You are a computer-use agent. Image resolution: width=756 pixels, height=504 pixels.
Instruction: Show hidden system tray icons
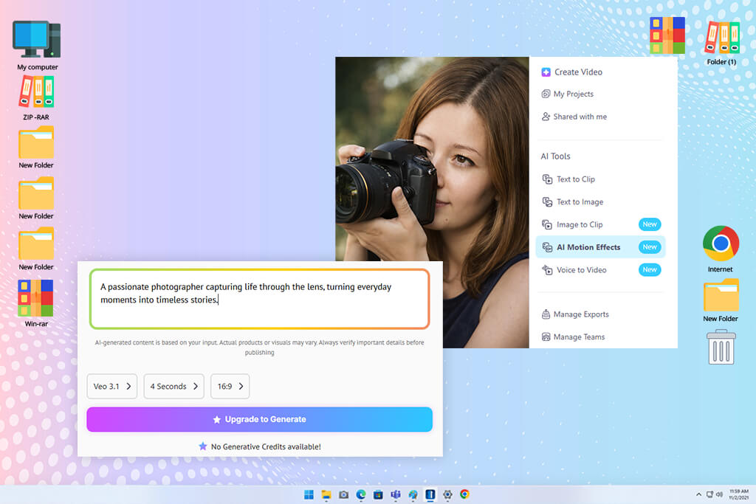click(x=698, y=494)
